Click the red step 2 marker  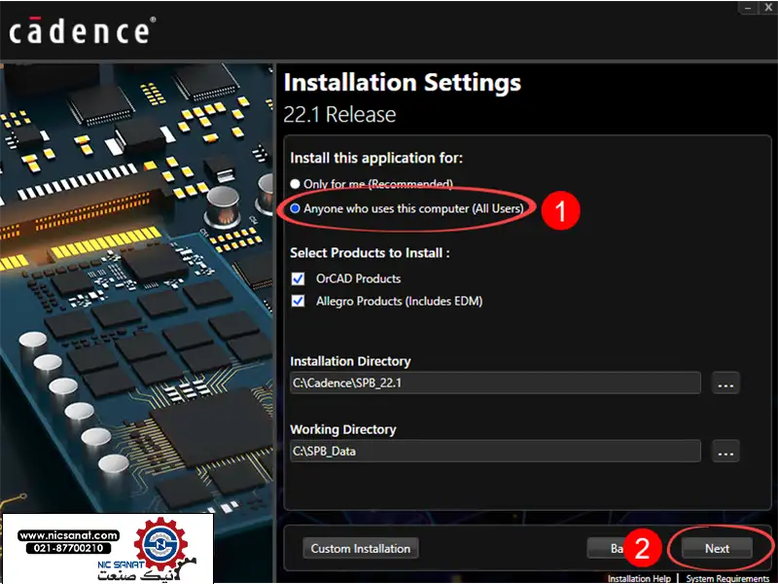click(x=642, y=547)
